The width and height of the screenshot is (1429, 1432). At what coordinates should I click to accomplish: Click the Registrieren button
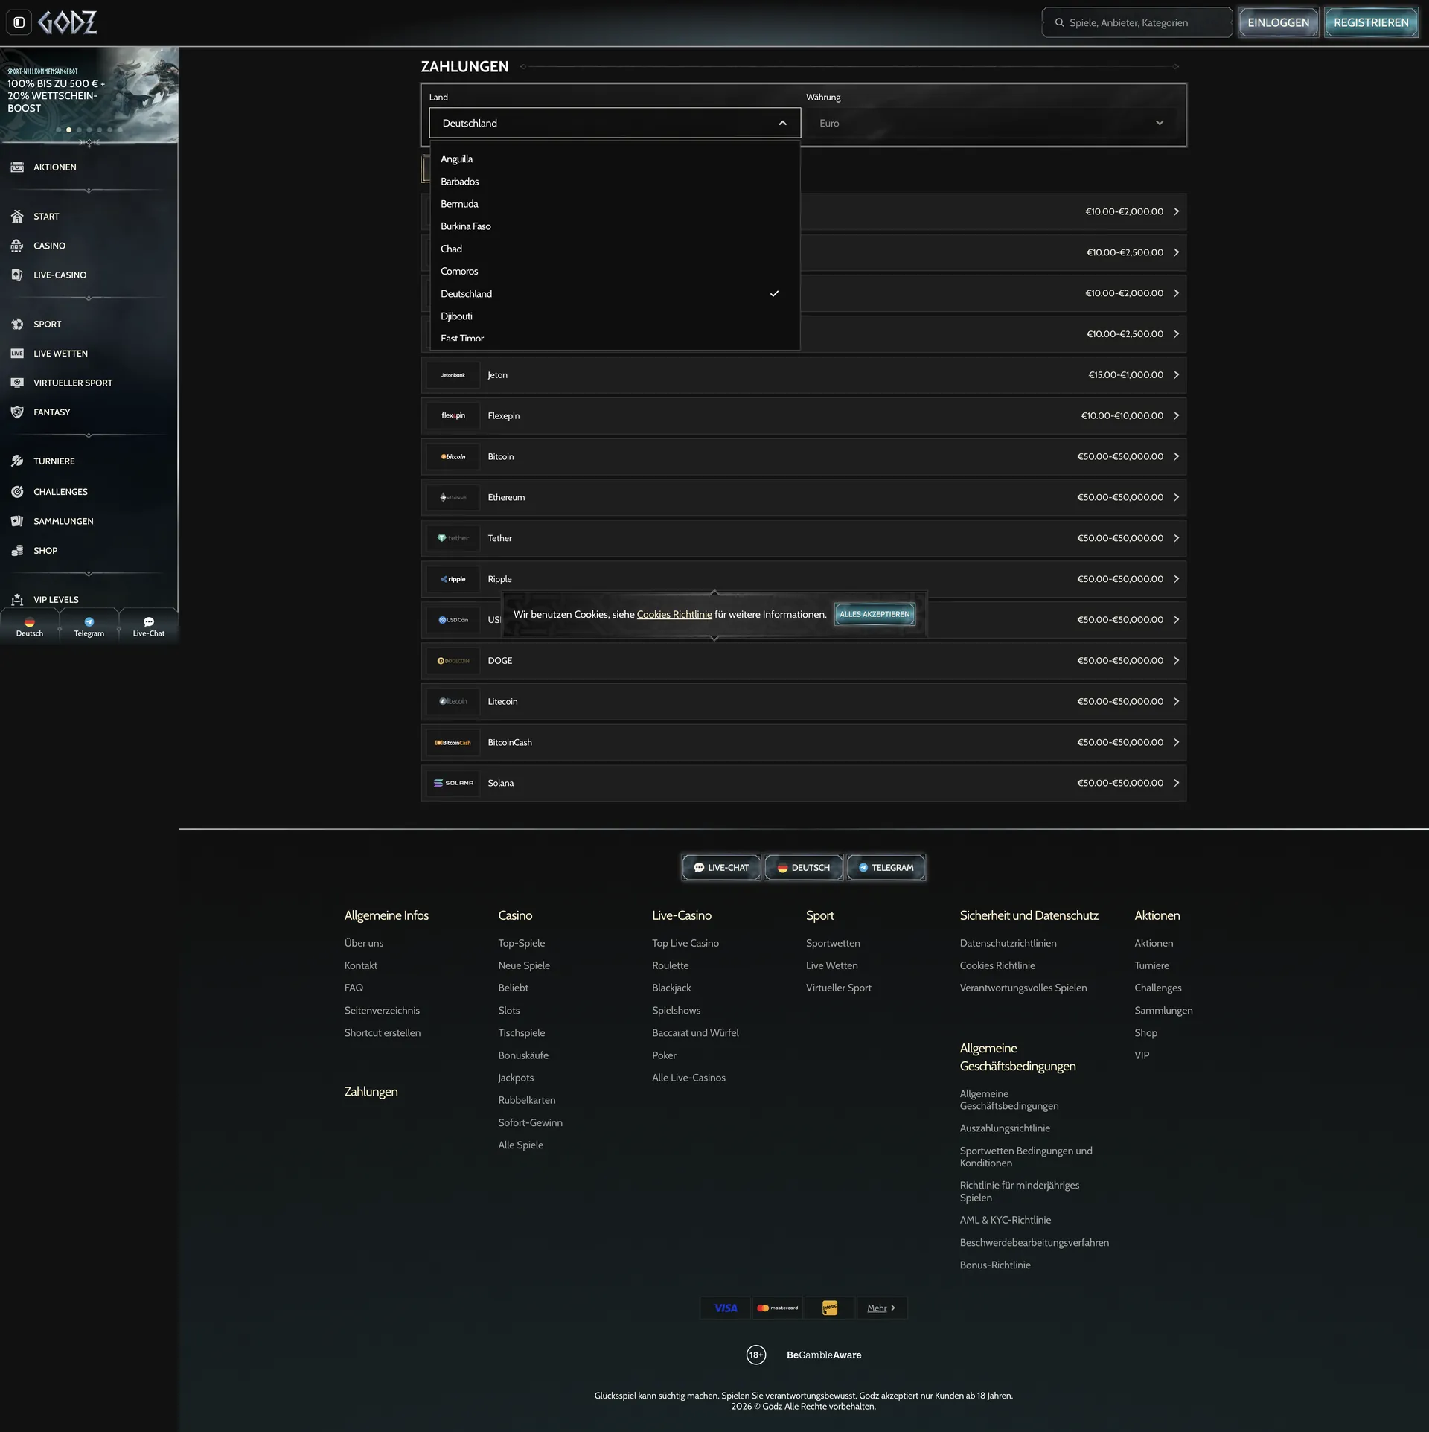click(1371, 22)
